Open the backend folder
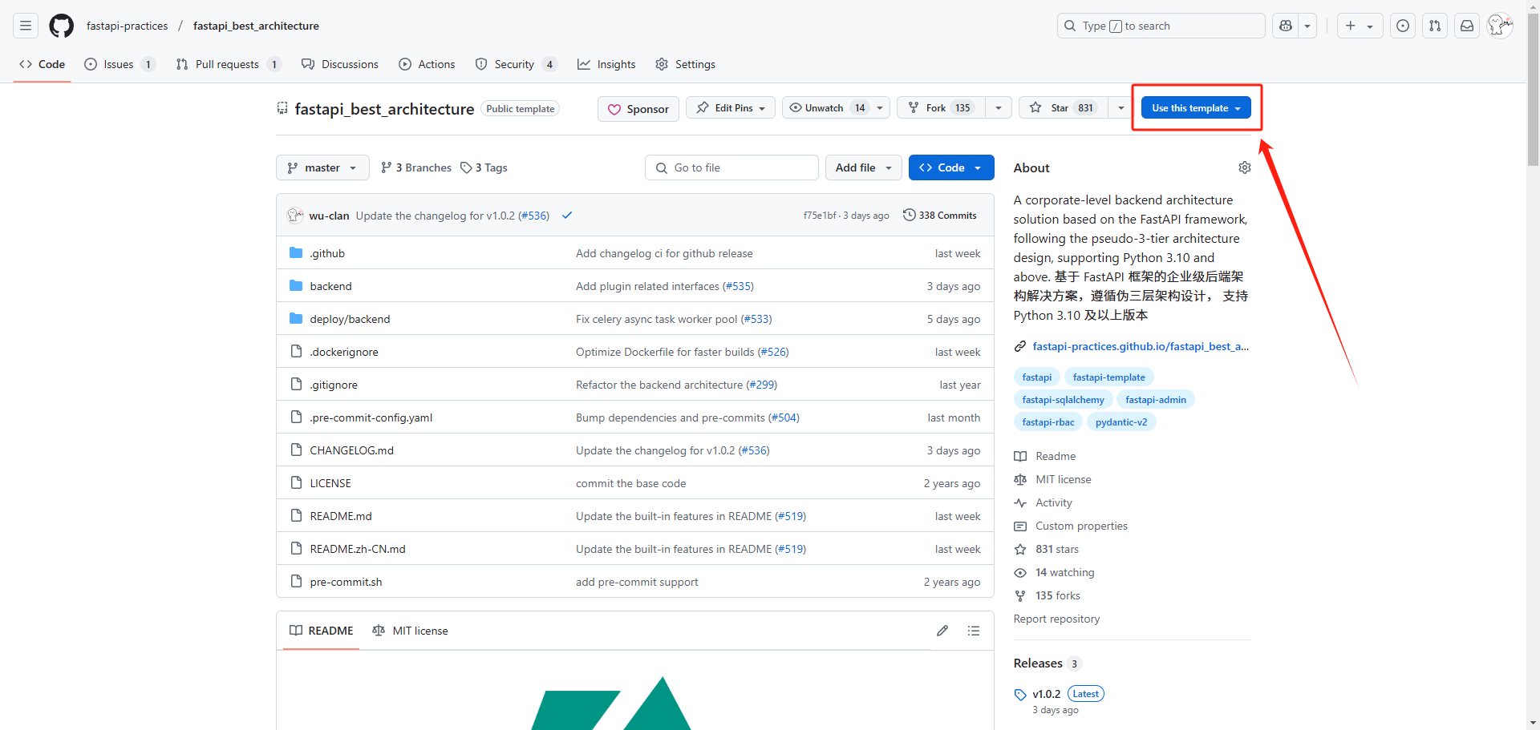Image resolution: width=1540 pixels, height=730 pixels. click(330, 286)
